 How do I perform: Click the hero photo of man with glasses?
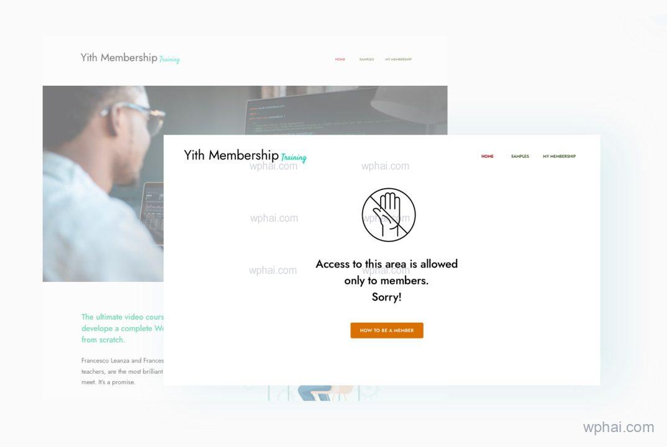[102, 183]
